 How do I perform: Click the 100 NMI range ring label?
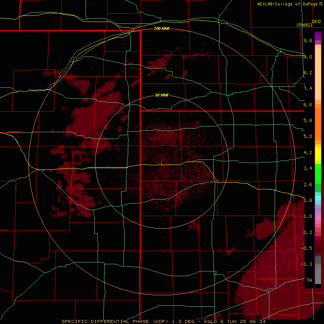162,28
